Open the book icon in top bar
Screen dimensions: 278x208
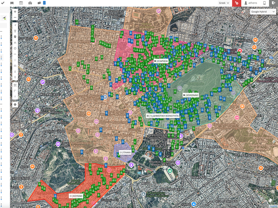(12, 3)
